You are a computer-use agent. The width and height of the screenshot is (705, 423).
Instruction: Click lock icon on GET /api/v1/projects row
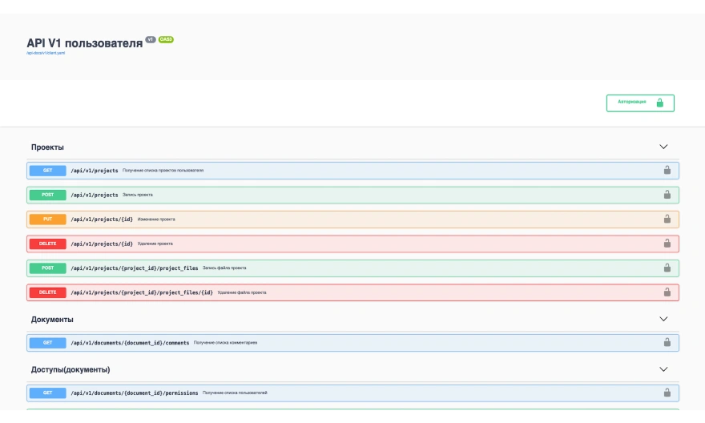(667, 170)
